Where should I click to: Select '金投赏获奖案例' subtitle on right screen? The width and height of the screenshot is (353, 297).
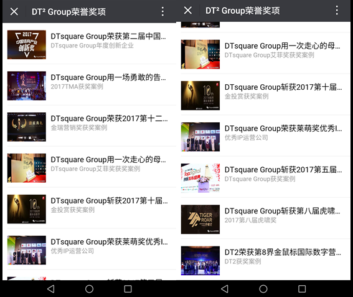coord(247,96)
